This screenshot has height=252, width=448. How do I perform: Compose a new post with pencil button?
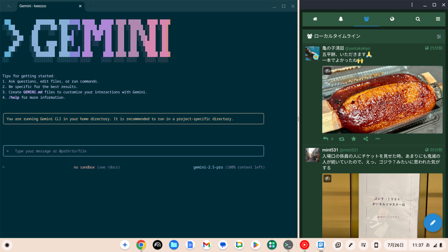(x=433, y=223)
